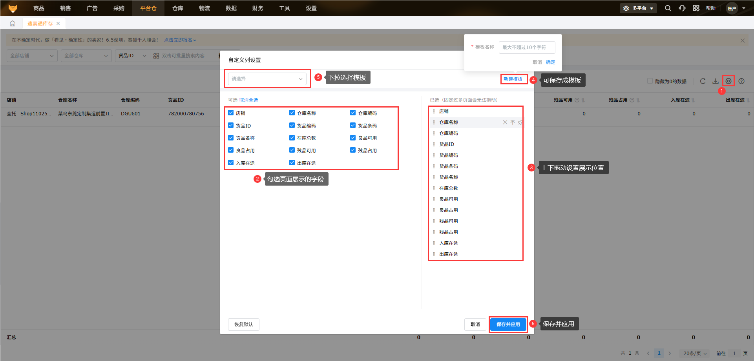Screen dimensions: 754x361
Task: Click the 账户 avatar
Action: 732,8
